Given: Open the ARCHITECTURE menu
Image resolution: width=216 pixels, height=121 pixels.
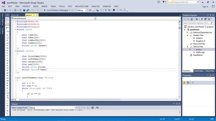Looking at the screenshot, I should click(82, 6).
